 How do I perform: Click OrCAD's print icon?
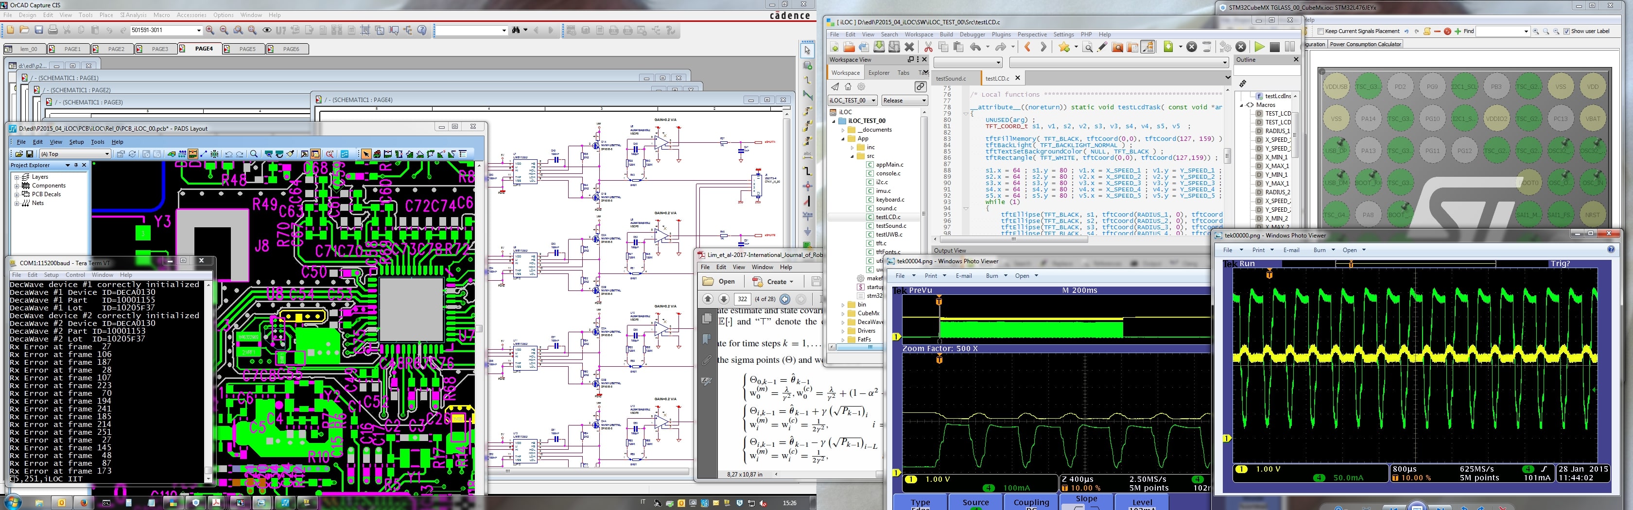(52, 30)
